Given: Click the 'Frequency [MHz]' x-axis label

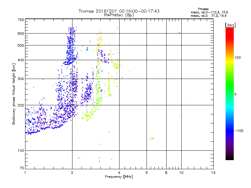Looking at the screenshot, I should [x=119, y=177].
